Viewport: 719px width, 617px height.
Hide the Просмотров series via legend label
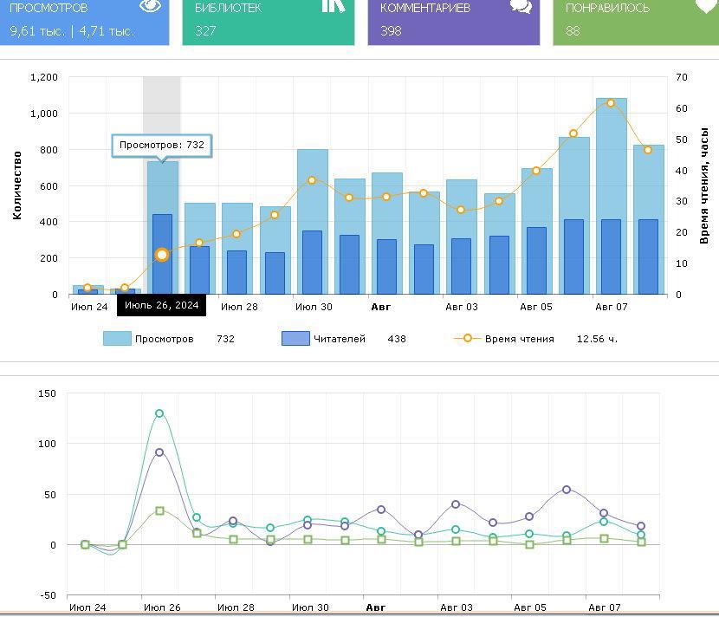(x=164, y=339)
